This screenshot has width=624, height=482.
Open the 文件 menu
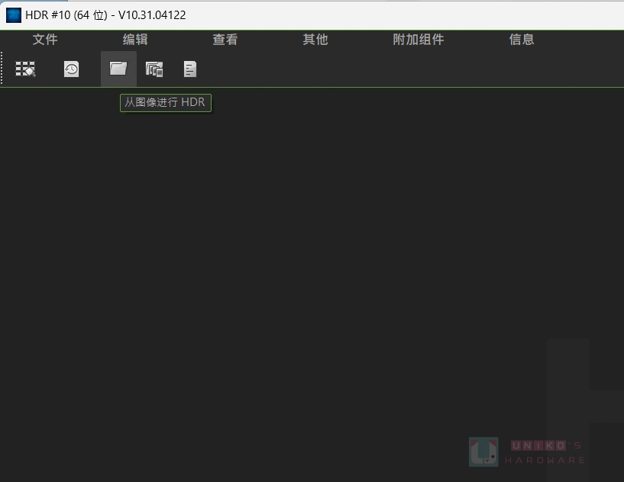click(x=45, y=40)
